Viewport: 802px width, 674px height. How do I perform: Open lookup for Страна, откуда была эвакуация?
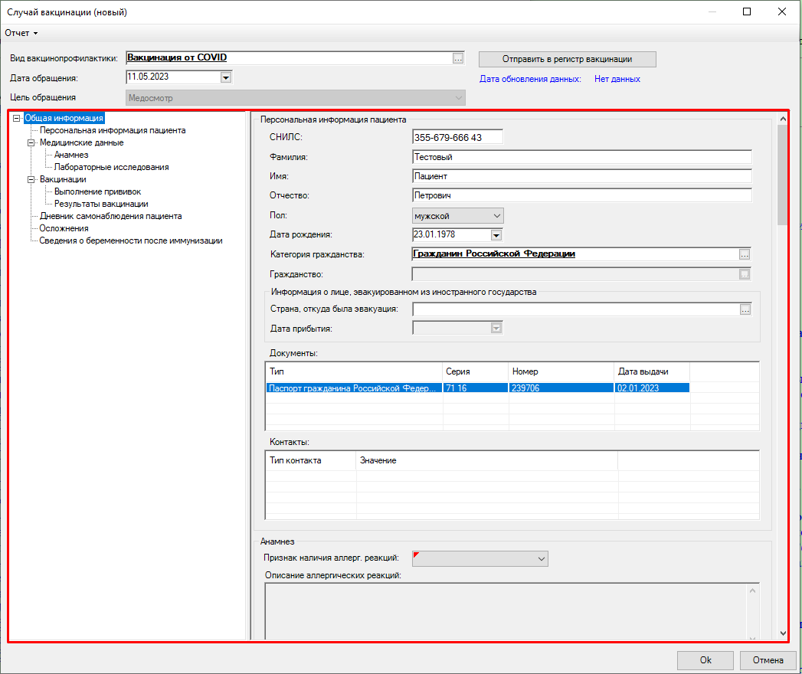pos(745,309)
